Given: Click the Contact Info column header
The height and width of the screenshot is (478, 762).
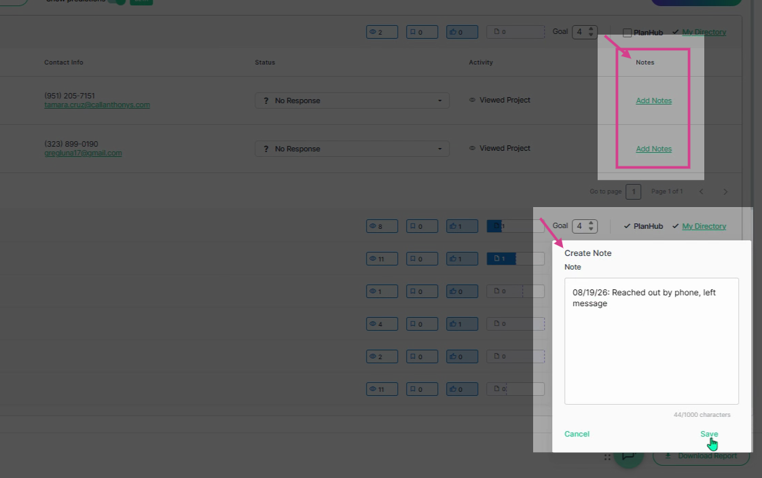Looking at the screenshot, I should pyautogui.click(x=64, y=62).
